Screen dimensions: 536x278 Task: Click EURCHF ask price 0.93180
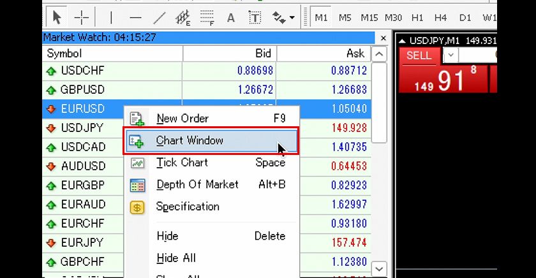click(348, 224)
